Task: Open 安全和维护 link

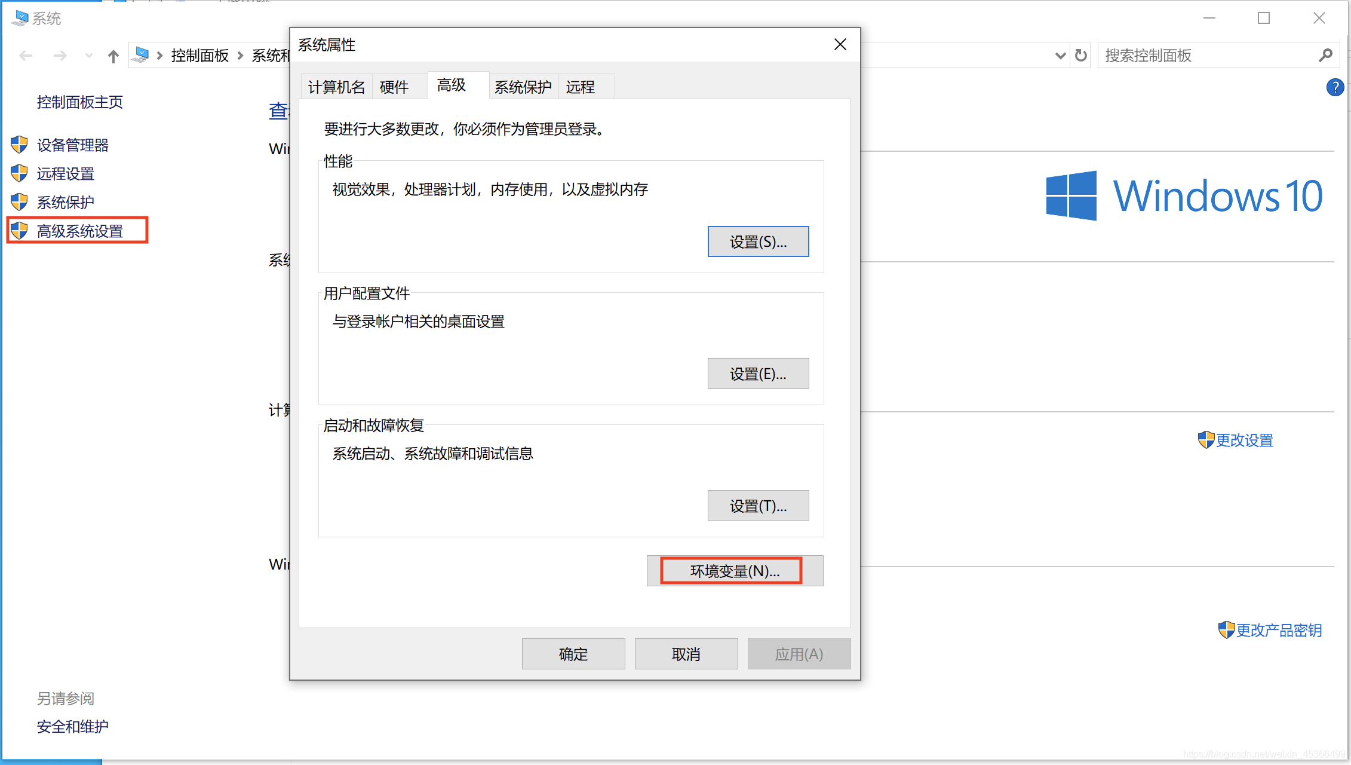Action: click(x=73, y=727)
